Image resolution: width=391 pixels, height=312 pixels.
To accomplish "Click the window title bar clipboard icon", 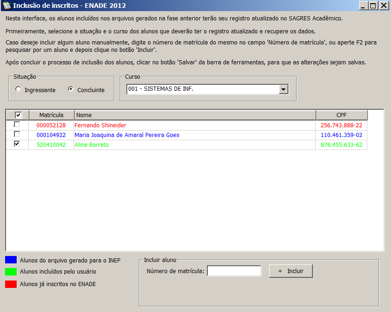I will [x=7, y=5].
